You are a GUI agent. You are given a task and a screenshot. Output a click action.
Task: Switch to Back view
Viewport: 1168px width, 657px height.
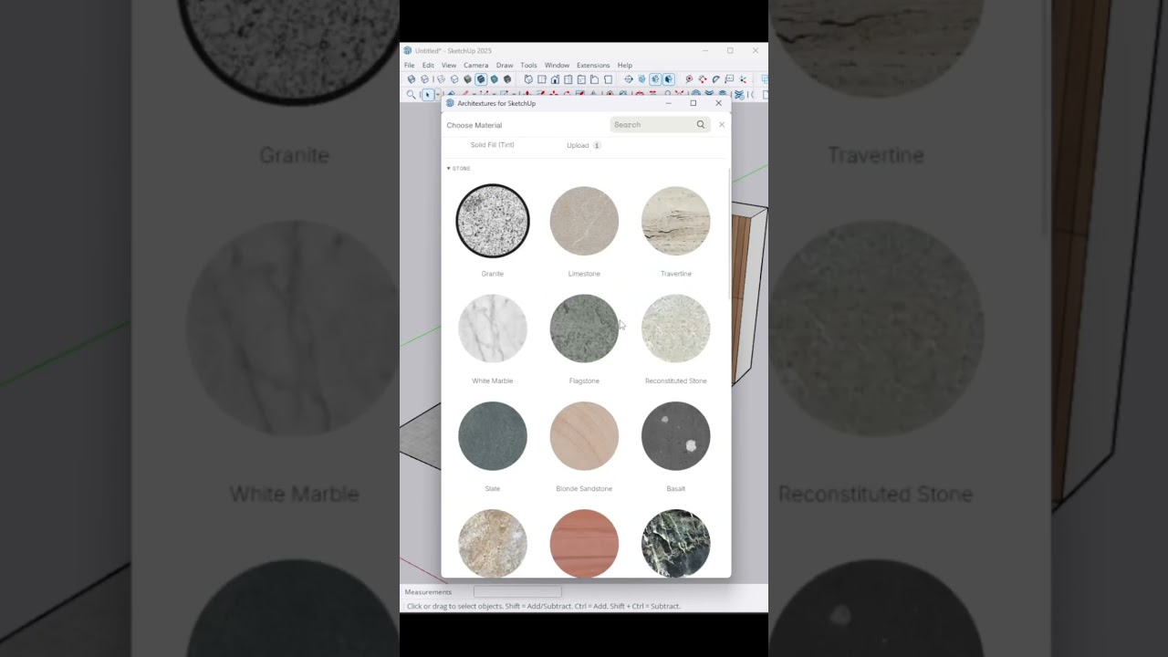click(x=581, y=79)
